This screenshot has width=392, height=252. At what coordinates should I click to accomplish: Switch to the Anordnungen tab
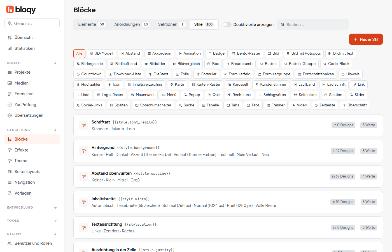pos(132,24)
